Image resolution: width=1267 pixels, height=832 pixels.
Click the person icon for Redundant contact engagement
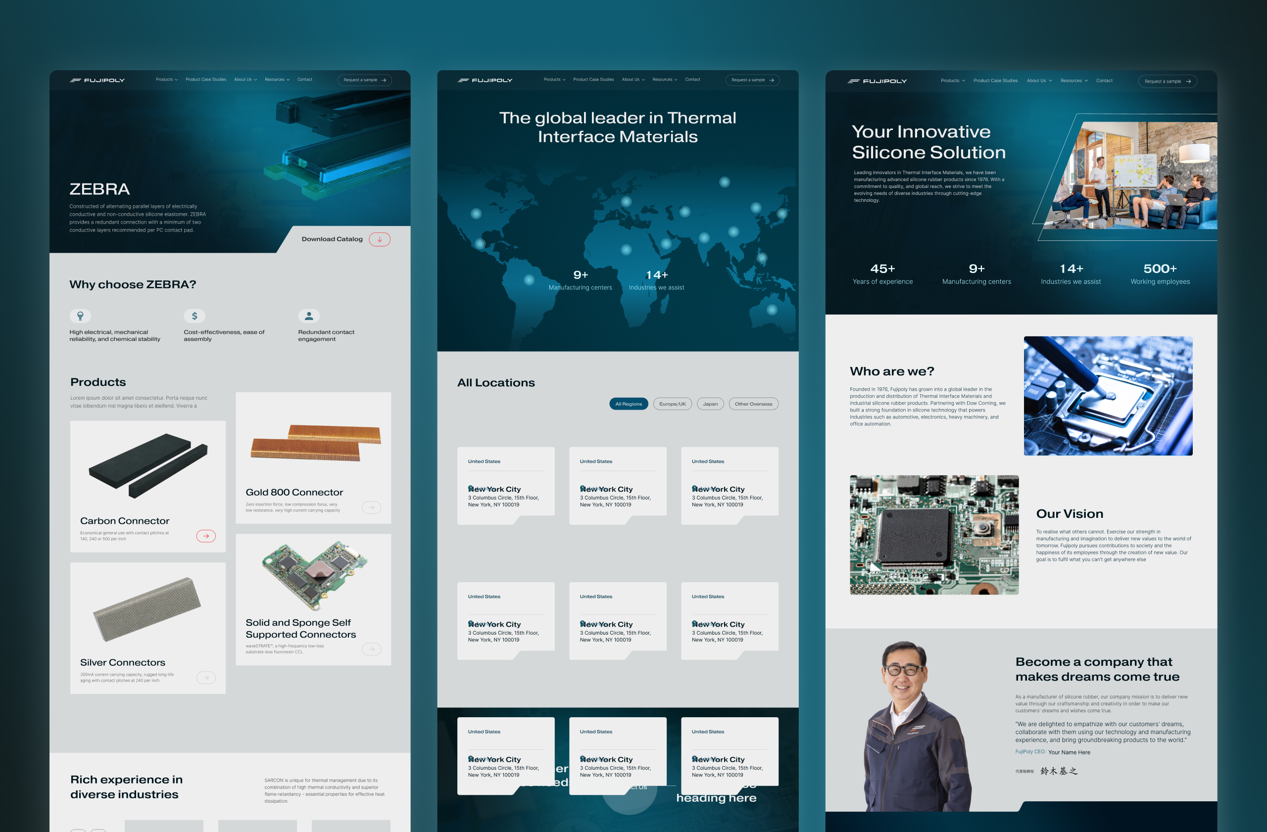click(309, 316)
